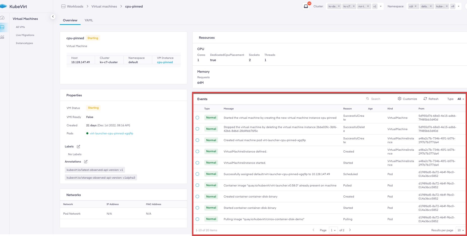Edit annotations using the pencil icon
The image size is (467, 236).
pyautogui.click(x=86, y=162)
